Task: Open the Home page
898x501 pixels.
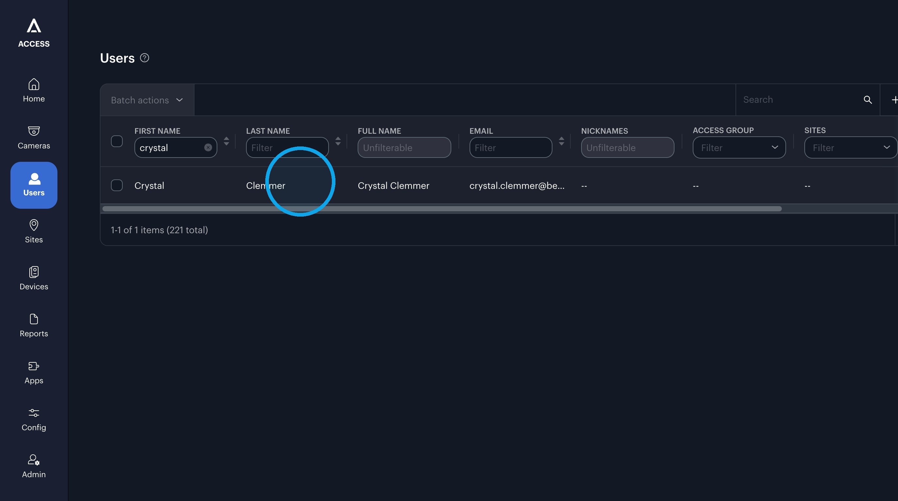Action: 34,90
